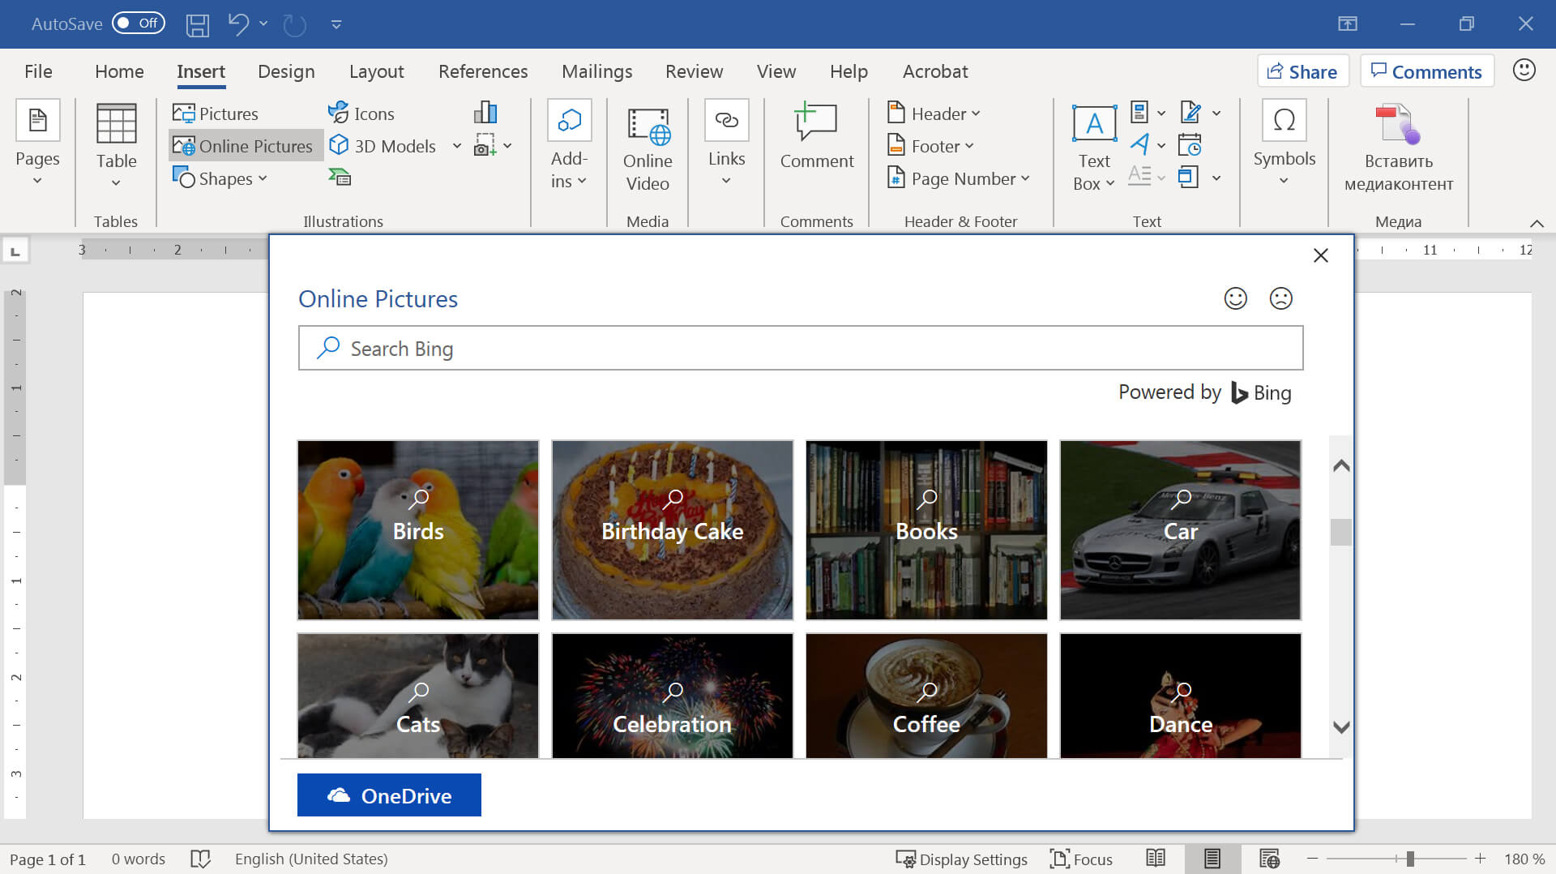Click the Save icon in title bar
This screenshot has height=874, width=1556.
click(197, 24)
